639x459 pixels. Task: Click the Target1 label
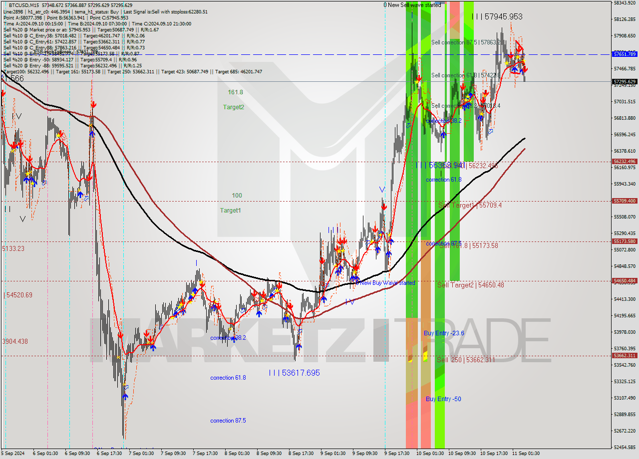click(x=231, y=211)
